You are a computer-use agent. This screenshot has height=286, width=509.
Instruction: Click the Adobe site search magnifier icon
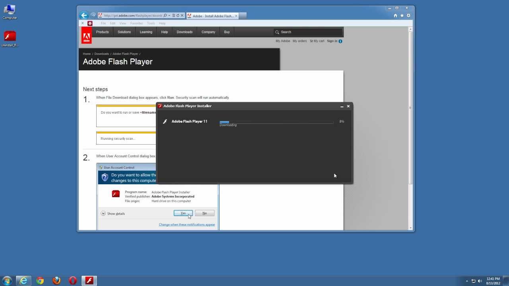pyautogui.click(x=277, y=32)
